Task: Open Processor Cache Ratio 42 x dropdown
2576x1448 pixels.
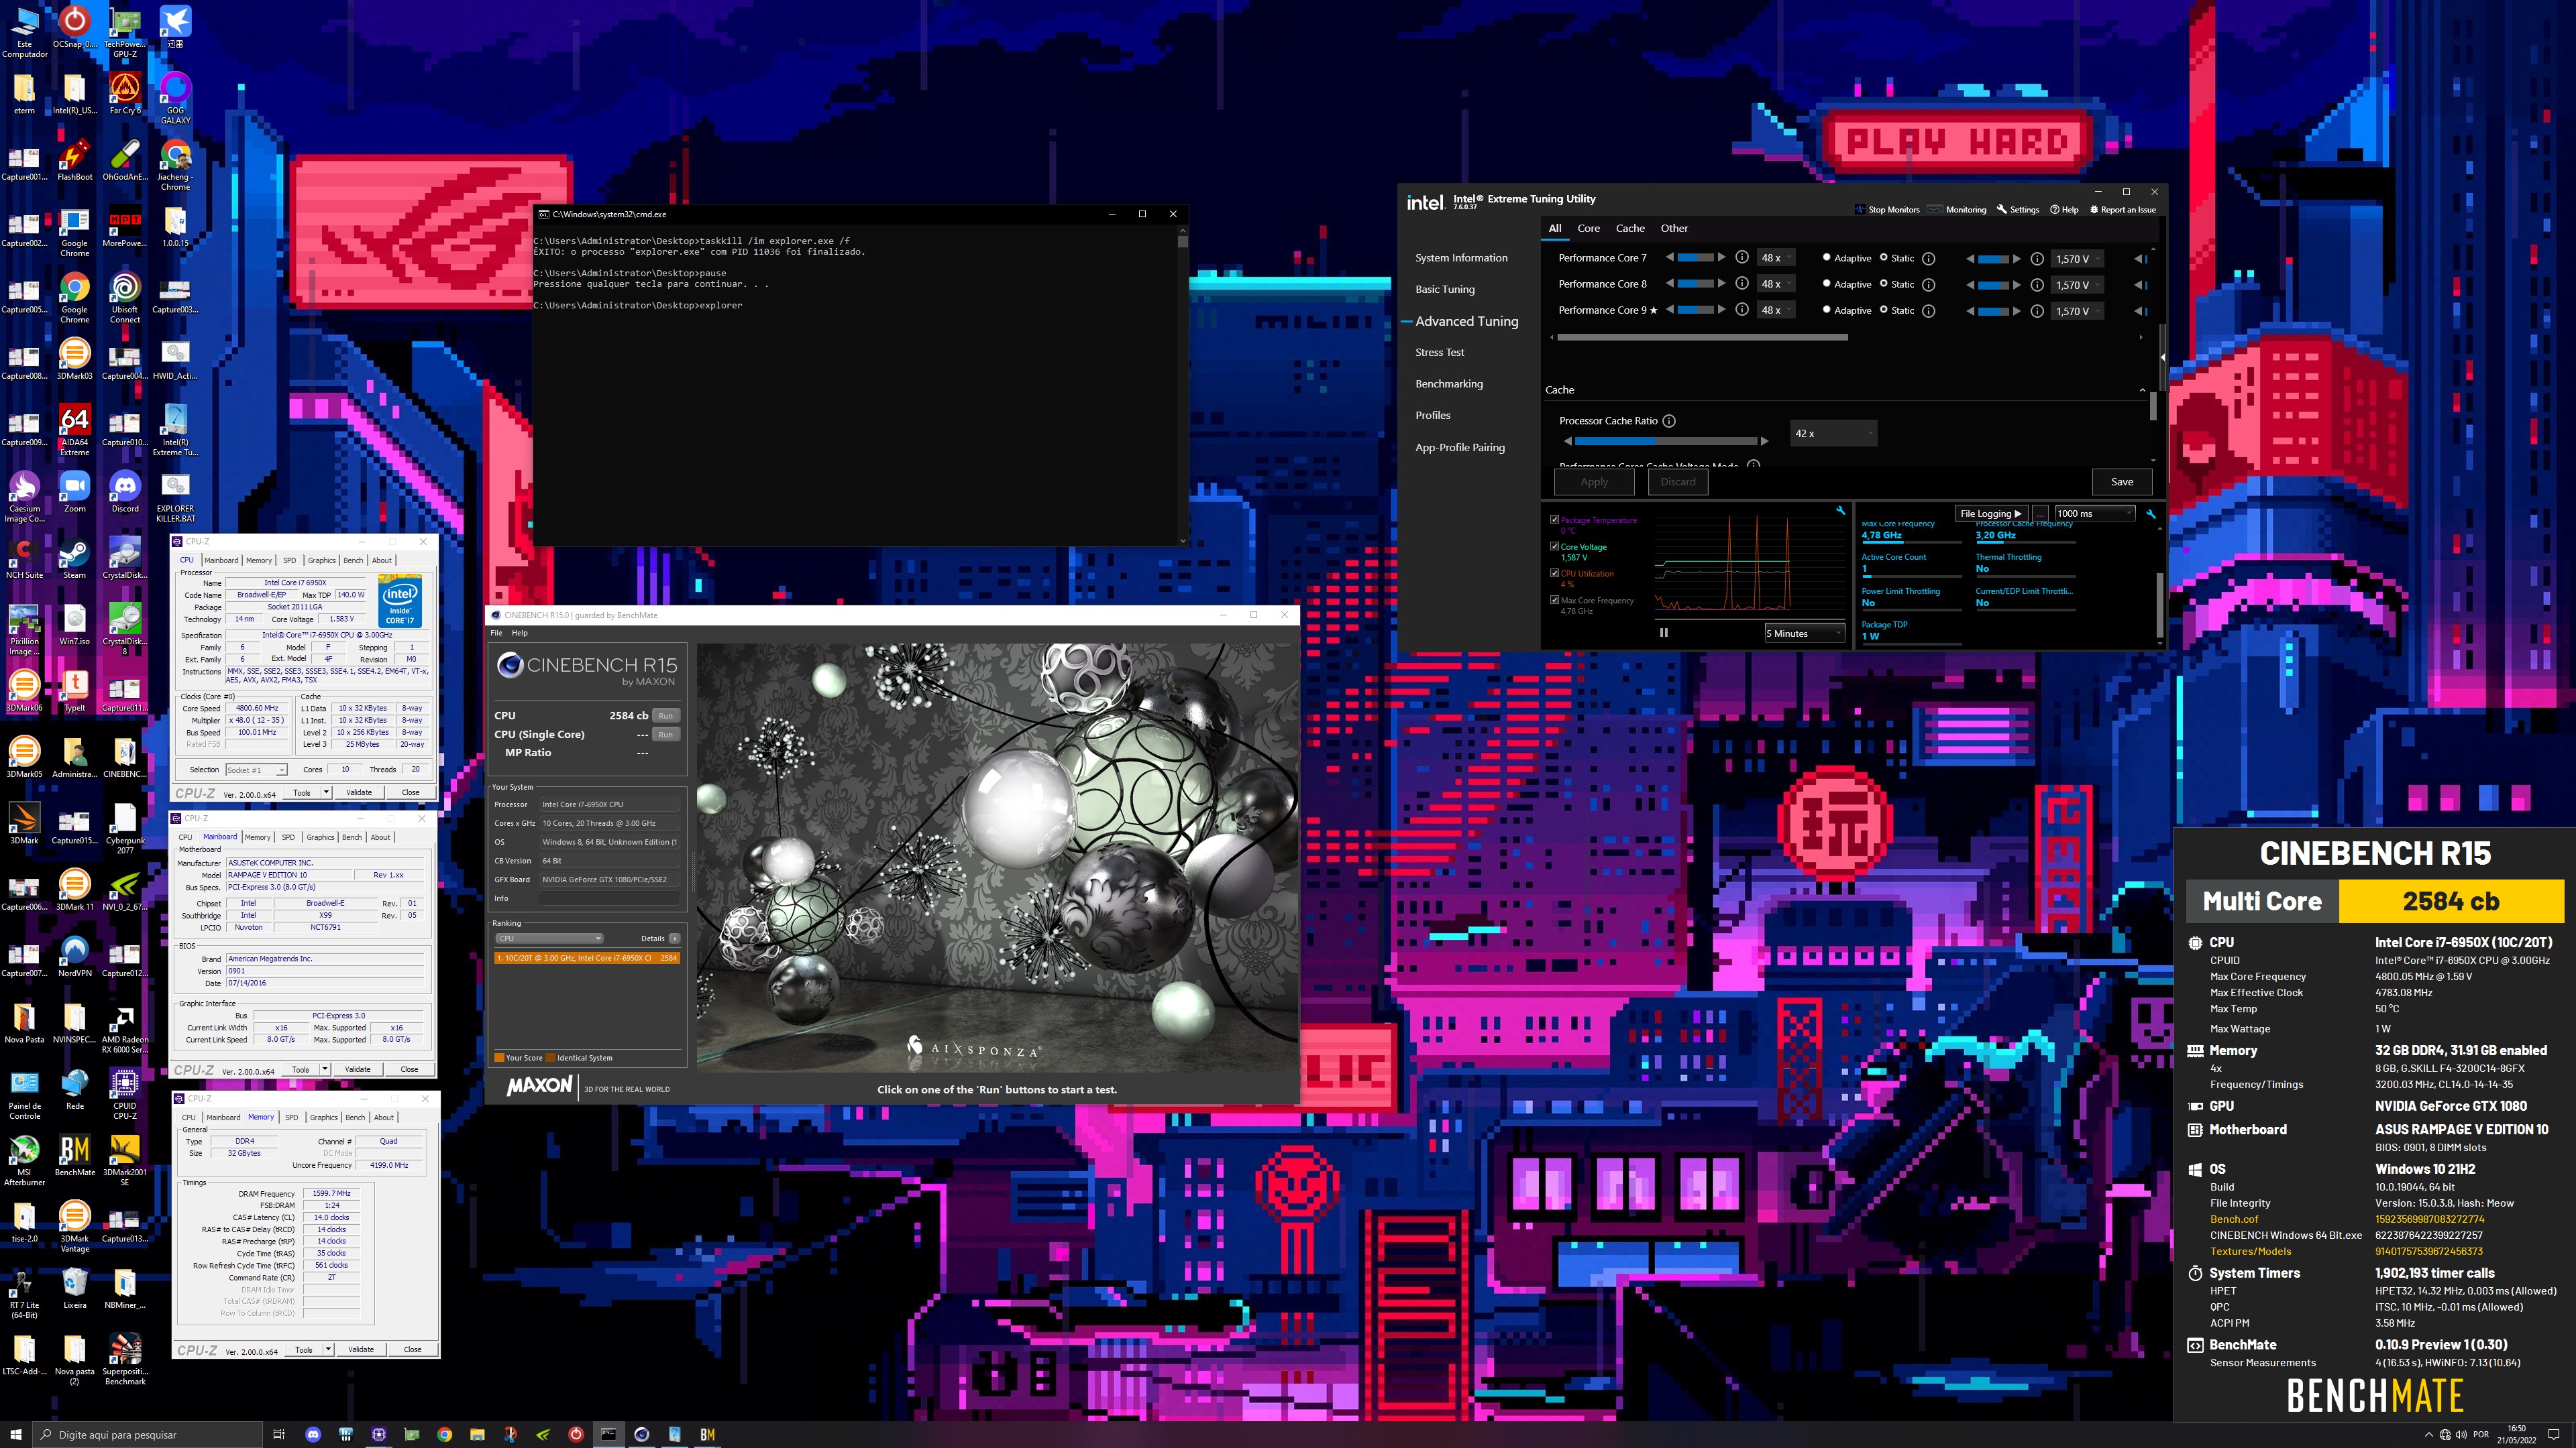Action: 1833,434
